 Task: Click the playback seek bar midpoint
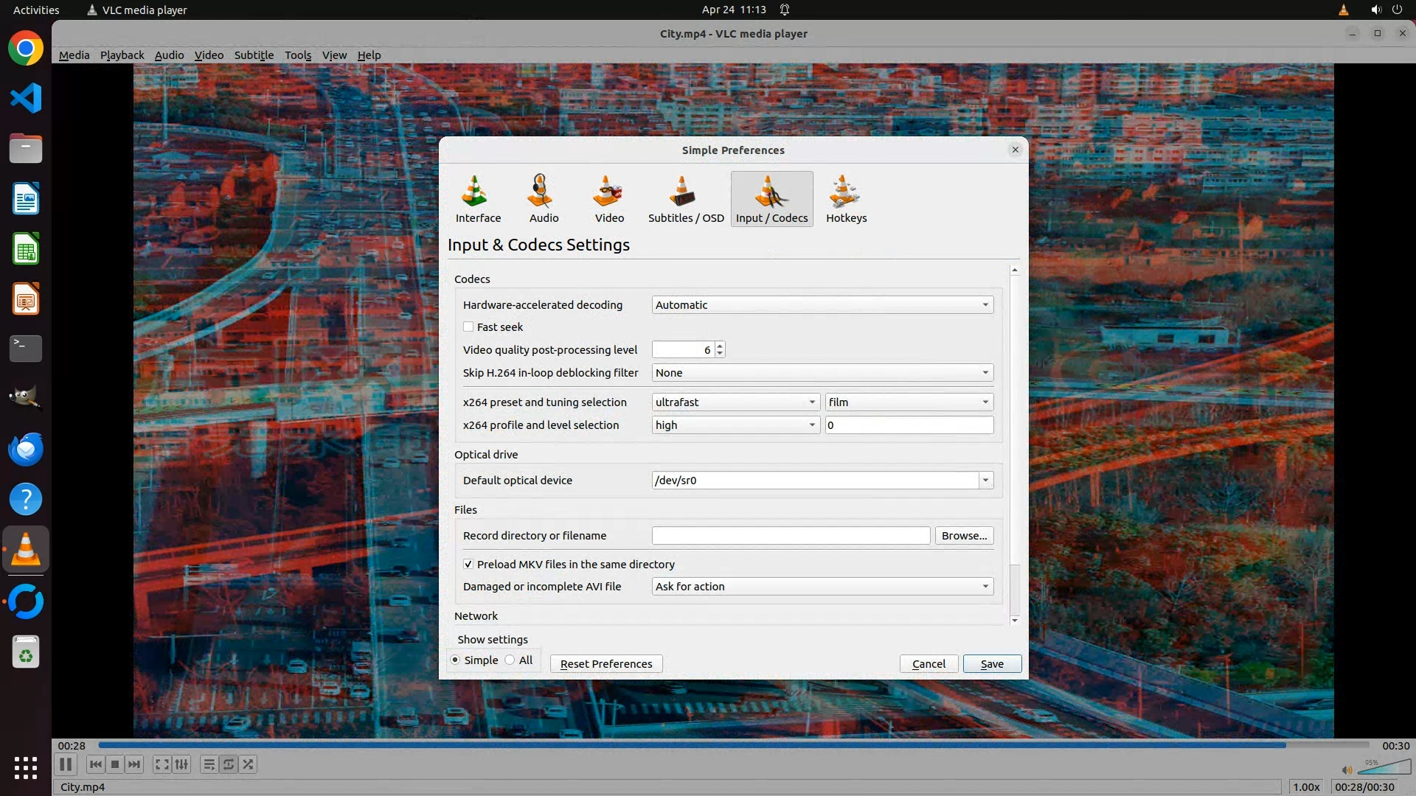coord(734,745)
